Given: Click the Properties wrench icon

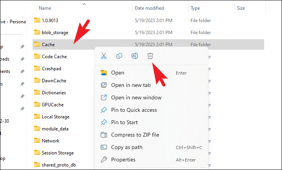Looking at the screenshot, I should (103, 160).
